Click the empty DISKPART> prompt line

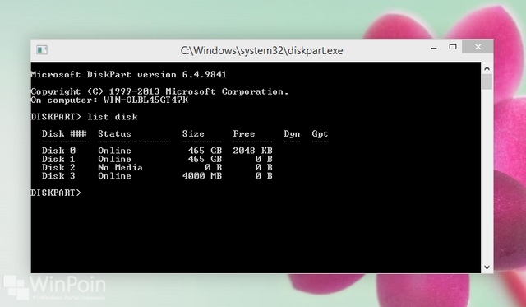point(56,193)
